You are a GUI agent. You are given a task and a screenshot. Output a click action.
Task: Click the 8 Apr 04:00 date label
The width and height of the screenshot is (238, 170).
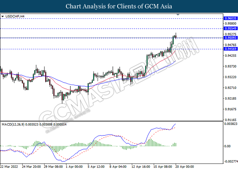tap(118, 167)
